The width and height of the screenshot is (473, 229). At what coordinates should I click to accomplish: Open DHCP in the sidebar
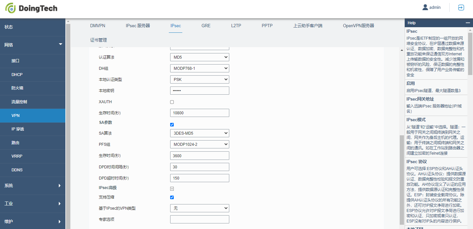(33, 75)
